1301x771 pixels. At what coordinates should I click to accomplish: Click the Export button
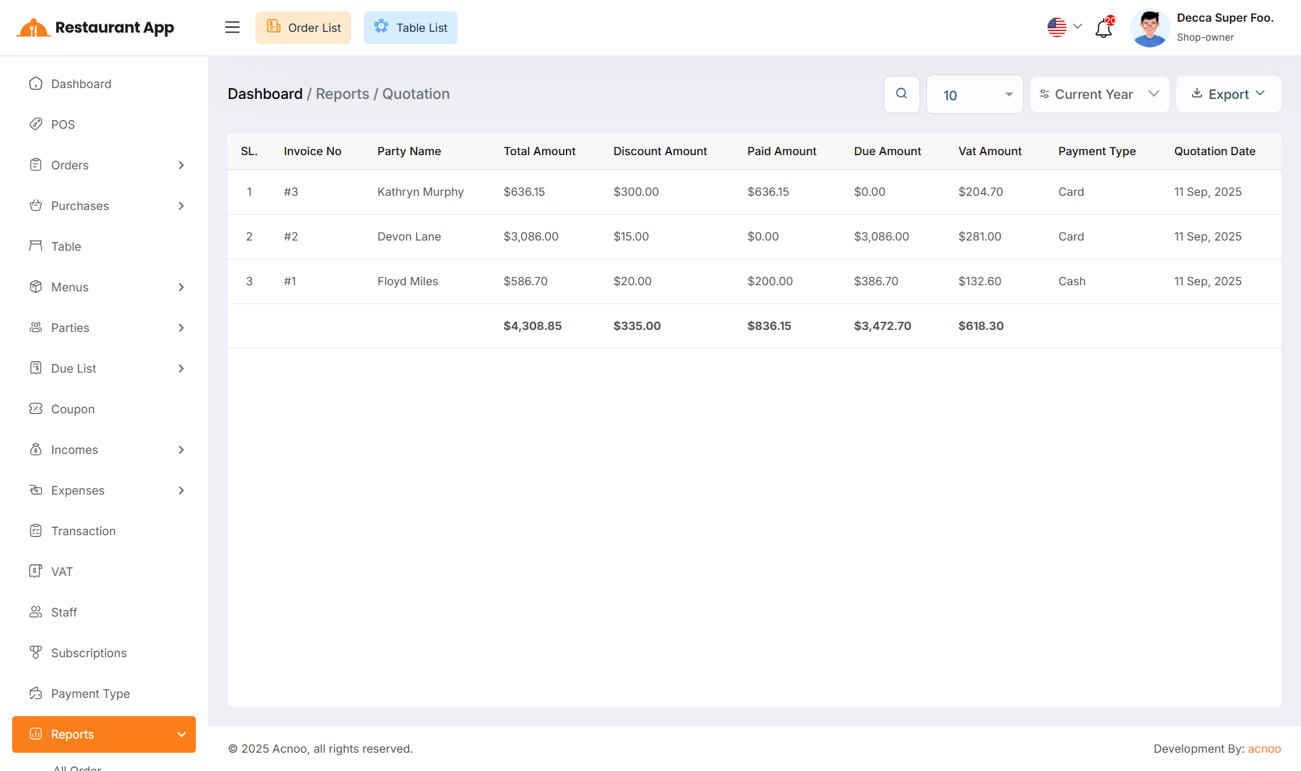pos(1228,94)
